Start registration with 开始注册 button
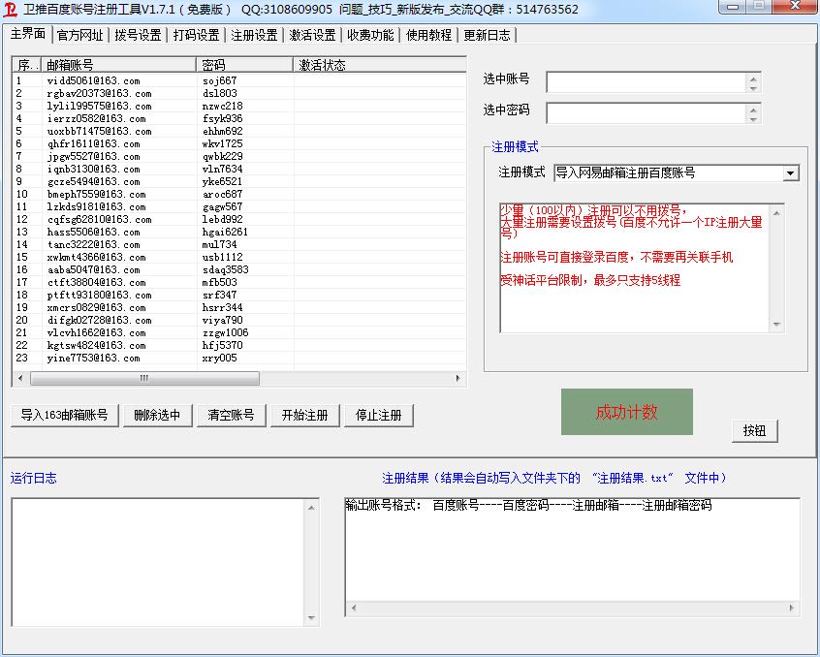Screen dimensions: 820x657 (x=304, y=415)
